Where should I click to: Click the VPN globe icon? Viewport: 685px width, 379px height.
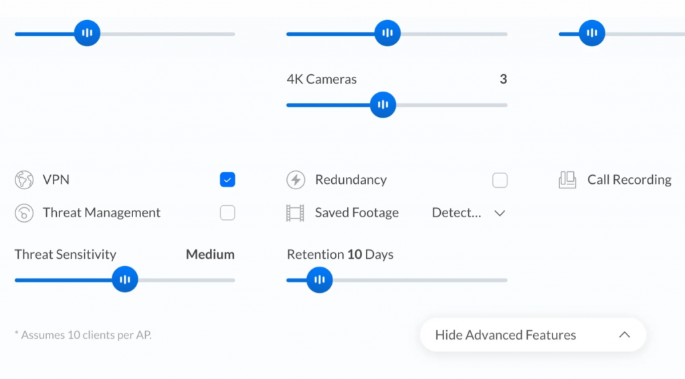[x=24, y=180]
